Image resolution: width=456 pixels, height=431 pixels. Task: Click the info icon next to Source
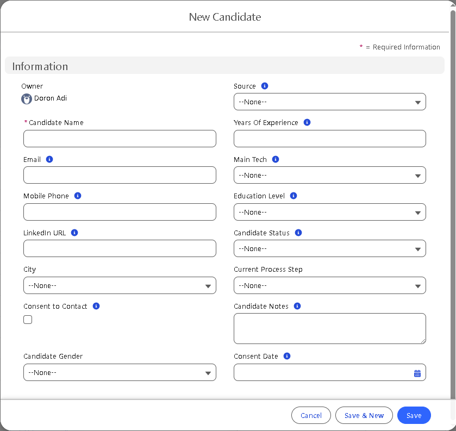pos(265,86)
